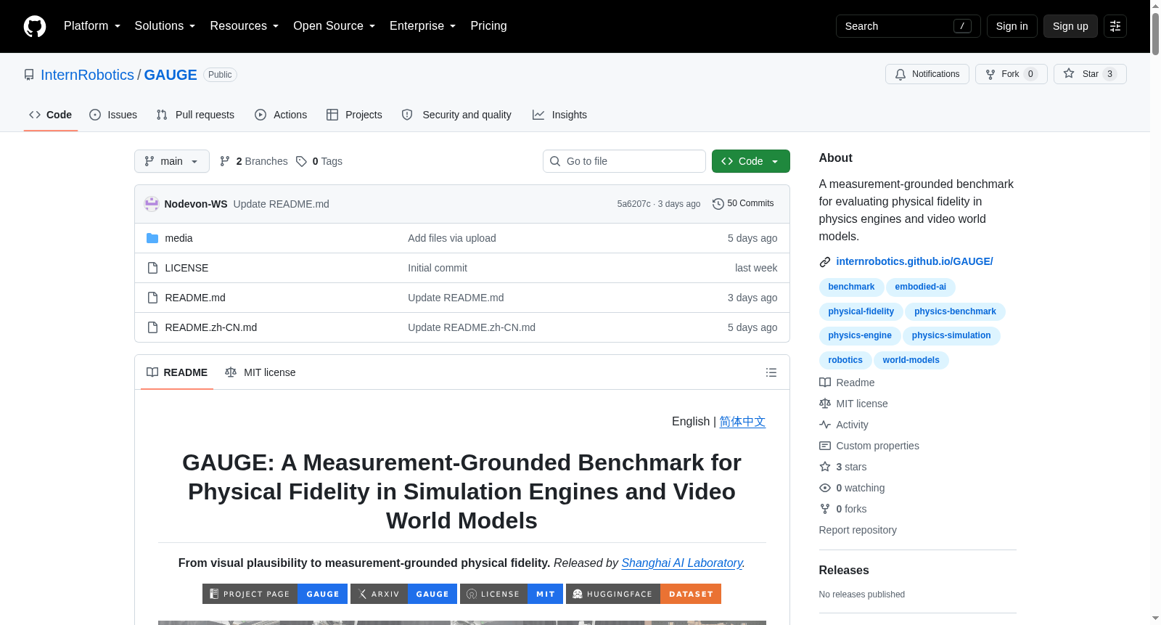Open the Pull requests tab
The height and width of the screenshot is (625, 1161).
[x=195, y=115]
